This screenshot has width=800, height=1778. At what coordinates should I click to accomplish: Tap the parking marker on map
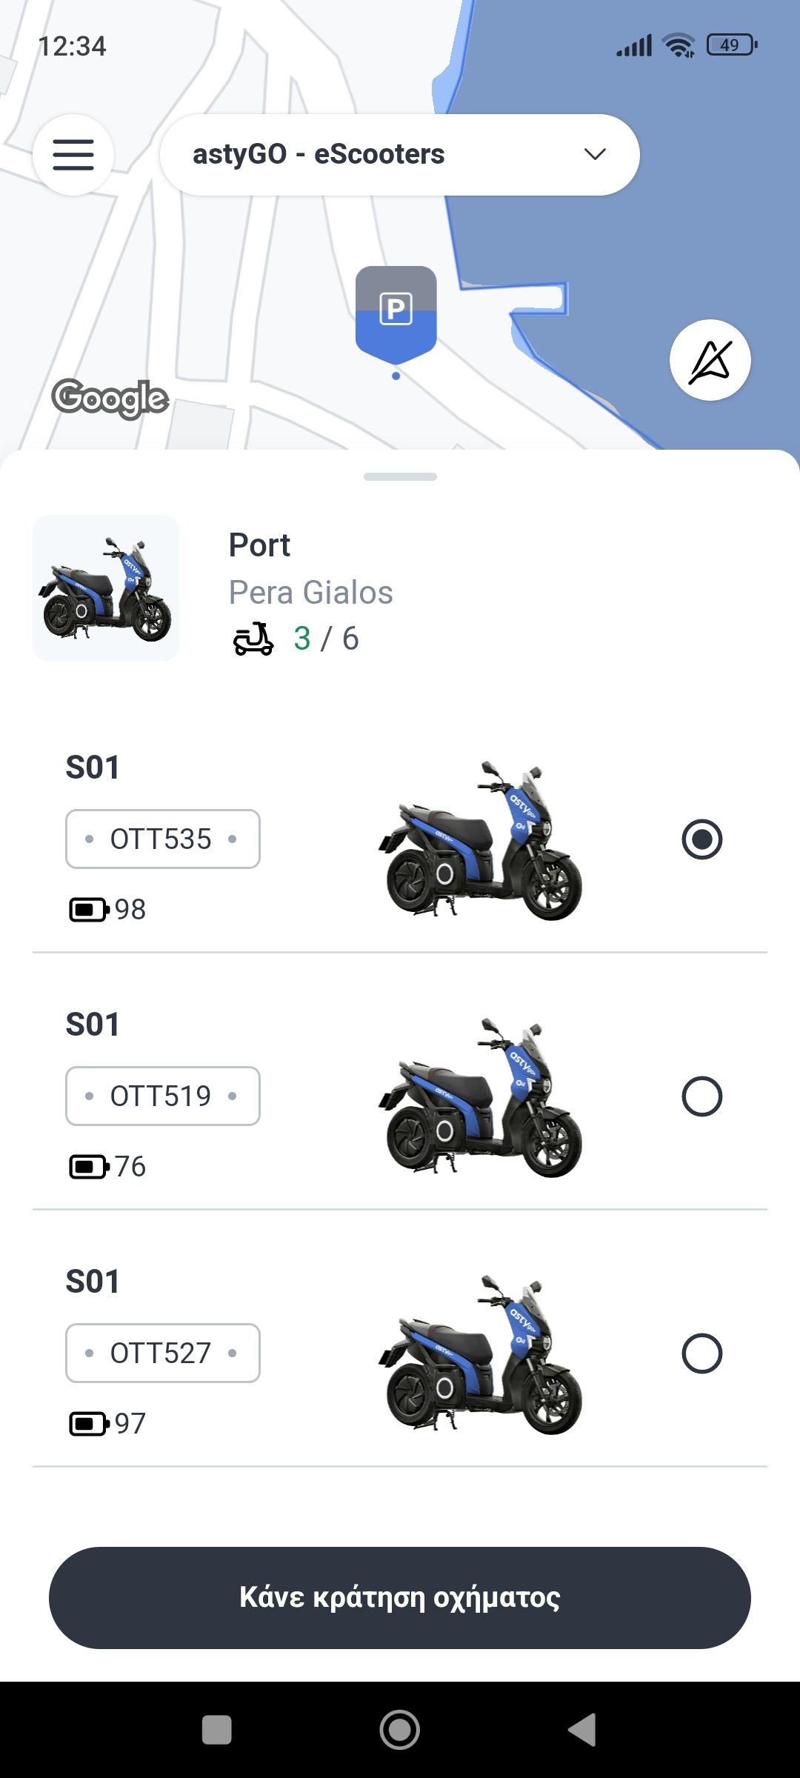tap(396, 313)
